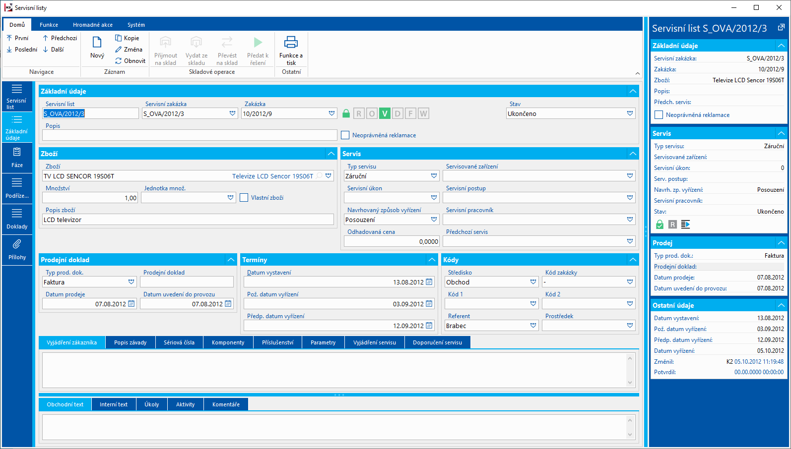Screen dimensions: 791x449
Task: Select the Popis závady tab
Action: pyautogui.click(x=130, y=342)
